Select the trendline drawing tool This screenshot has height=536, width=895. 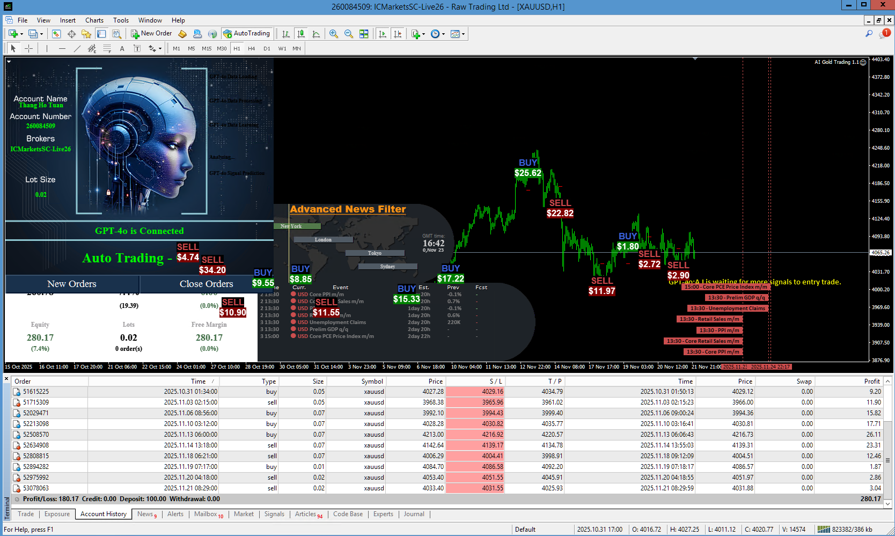pyautogui.click(x=77, y=48)
